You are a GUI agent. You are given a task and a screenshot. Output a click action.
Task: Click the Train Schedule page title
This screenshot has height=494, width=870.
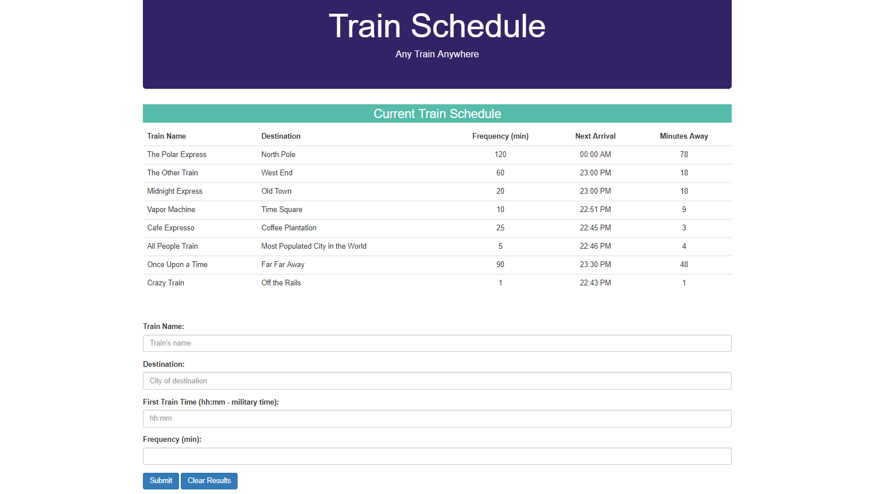point(437,26)
